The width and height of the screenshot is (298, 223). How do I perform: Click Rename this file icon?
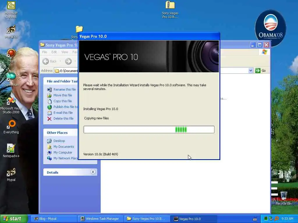49,89
